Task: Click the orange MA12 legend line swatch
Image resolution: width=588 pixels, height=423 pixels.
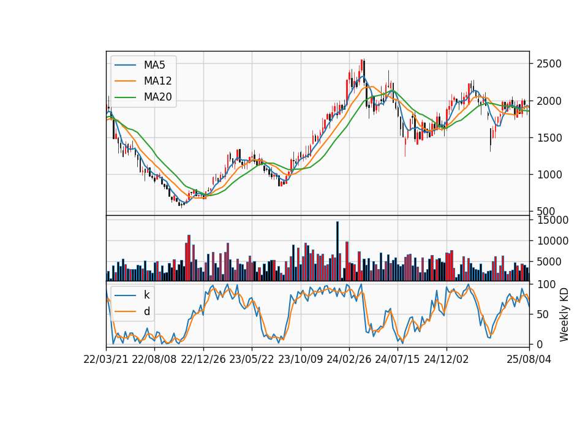Action: pyautogui.click(x=125, y=81)
